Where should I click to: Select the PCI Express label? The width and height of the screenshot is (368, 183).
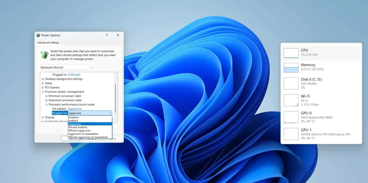[x=52, y=87]
